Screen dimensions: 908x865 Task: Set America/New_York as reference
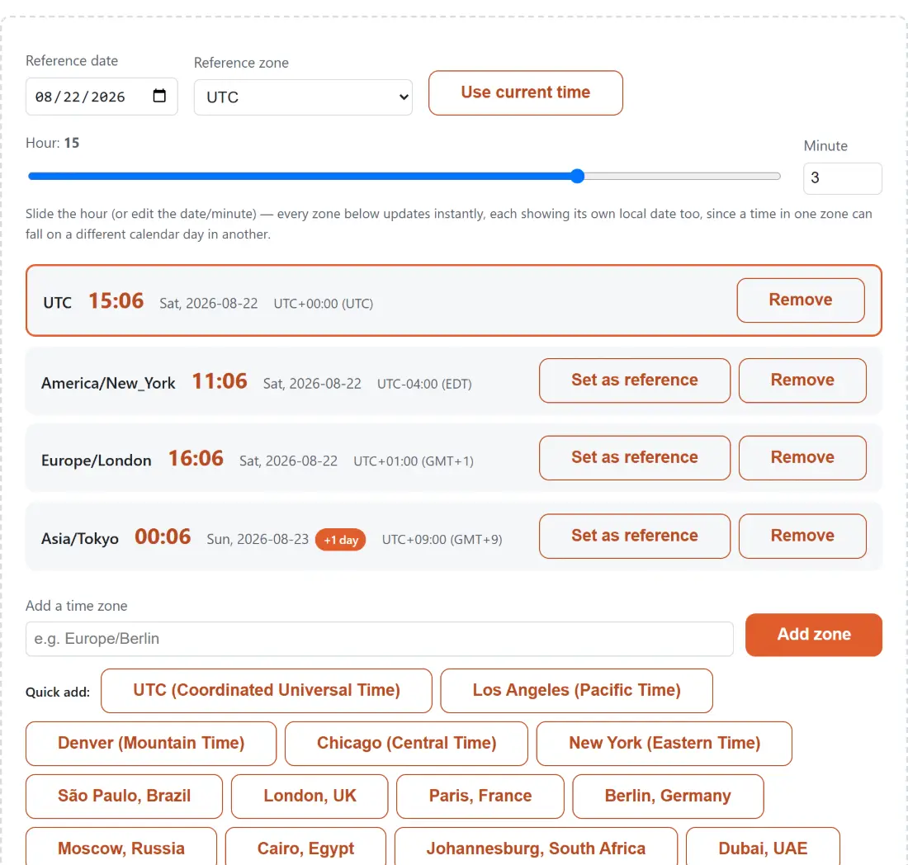click(635, 381)
